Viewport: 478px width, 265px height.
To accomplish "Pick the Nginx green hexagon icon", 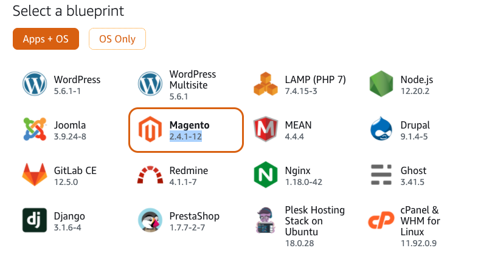I will (x=266, y=175).
